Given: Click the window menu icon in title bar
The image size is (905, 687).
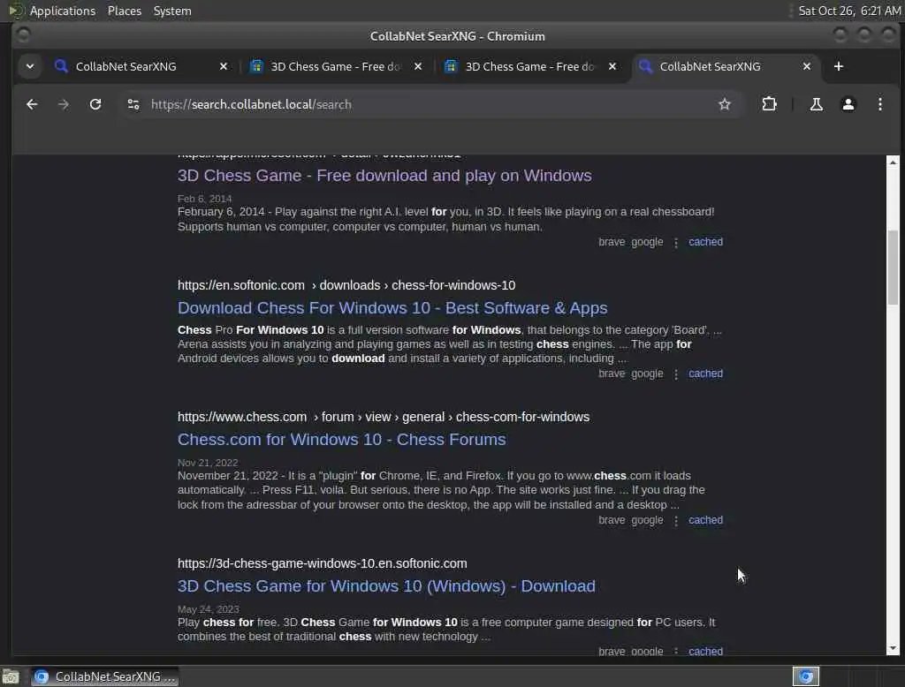Looking at the screenshot, I should pyautogui.click(x=23, y=36).
